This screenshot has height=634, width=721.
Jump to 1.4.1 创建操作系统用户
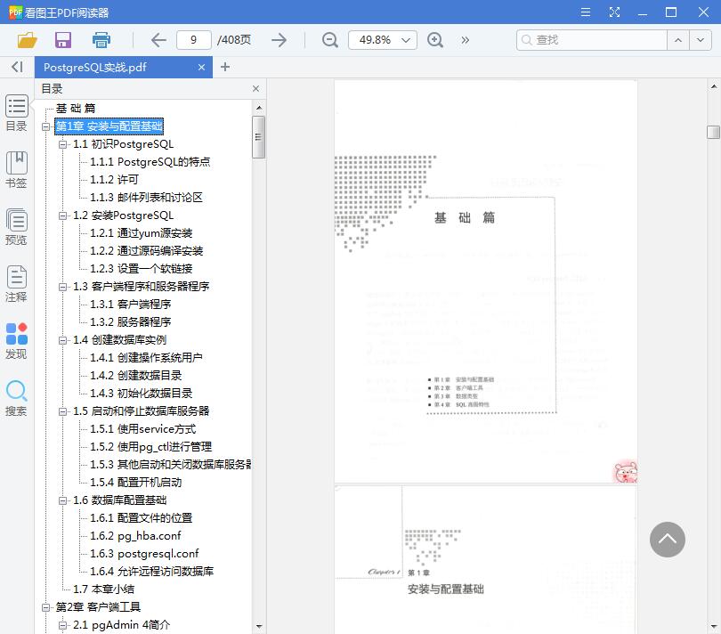pyautogui.click(x=146, y=357)
